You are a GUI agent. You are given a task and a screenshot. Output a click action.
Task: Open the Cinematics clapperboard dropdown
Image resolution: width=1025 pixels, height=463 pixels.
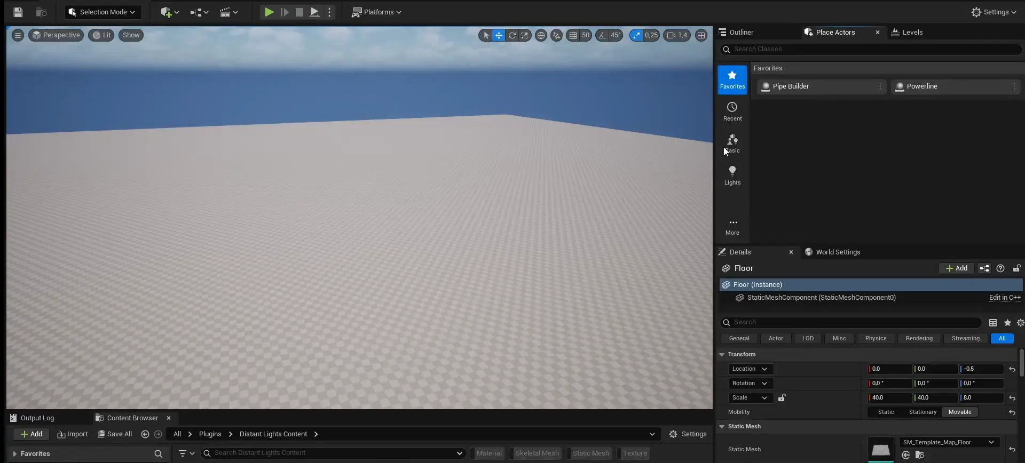coord(228,12)
